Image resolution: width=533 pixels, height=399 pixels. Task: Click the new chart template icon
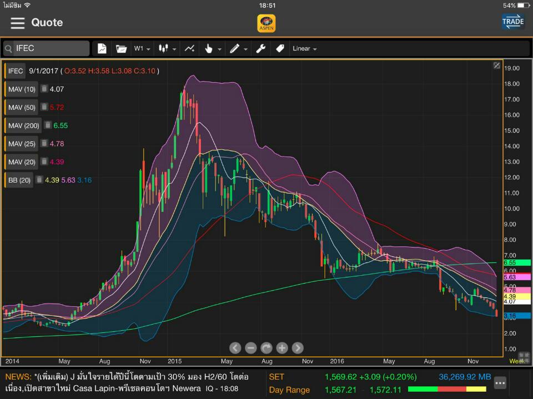102,49
